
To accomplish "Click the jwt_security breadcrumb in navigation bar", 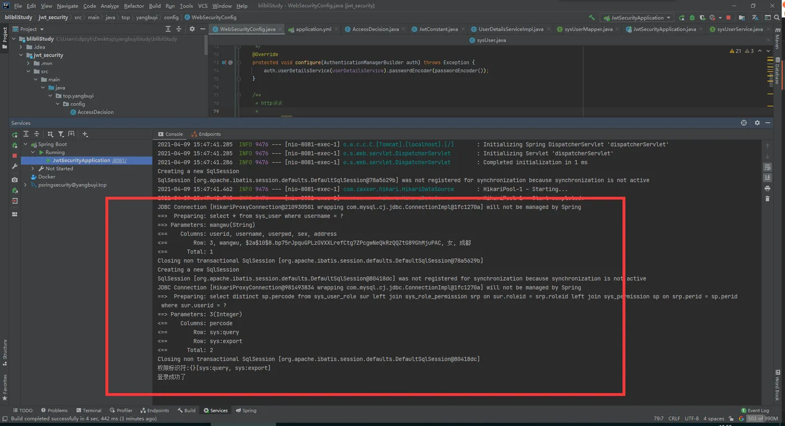I will point(53,17).
